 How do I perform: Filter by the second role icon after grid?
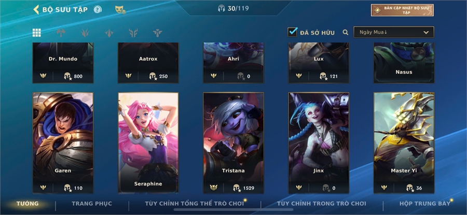85,33
